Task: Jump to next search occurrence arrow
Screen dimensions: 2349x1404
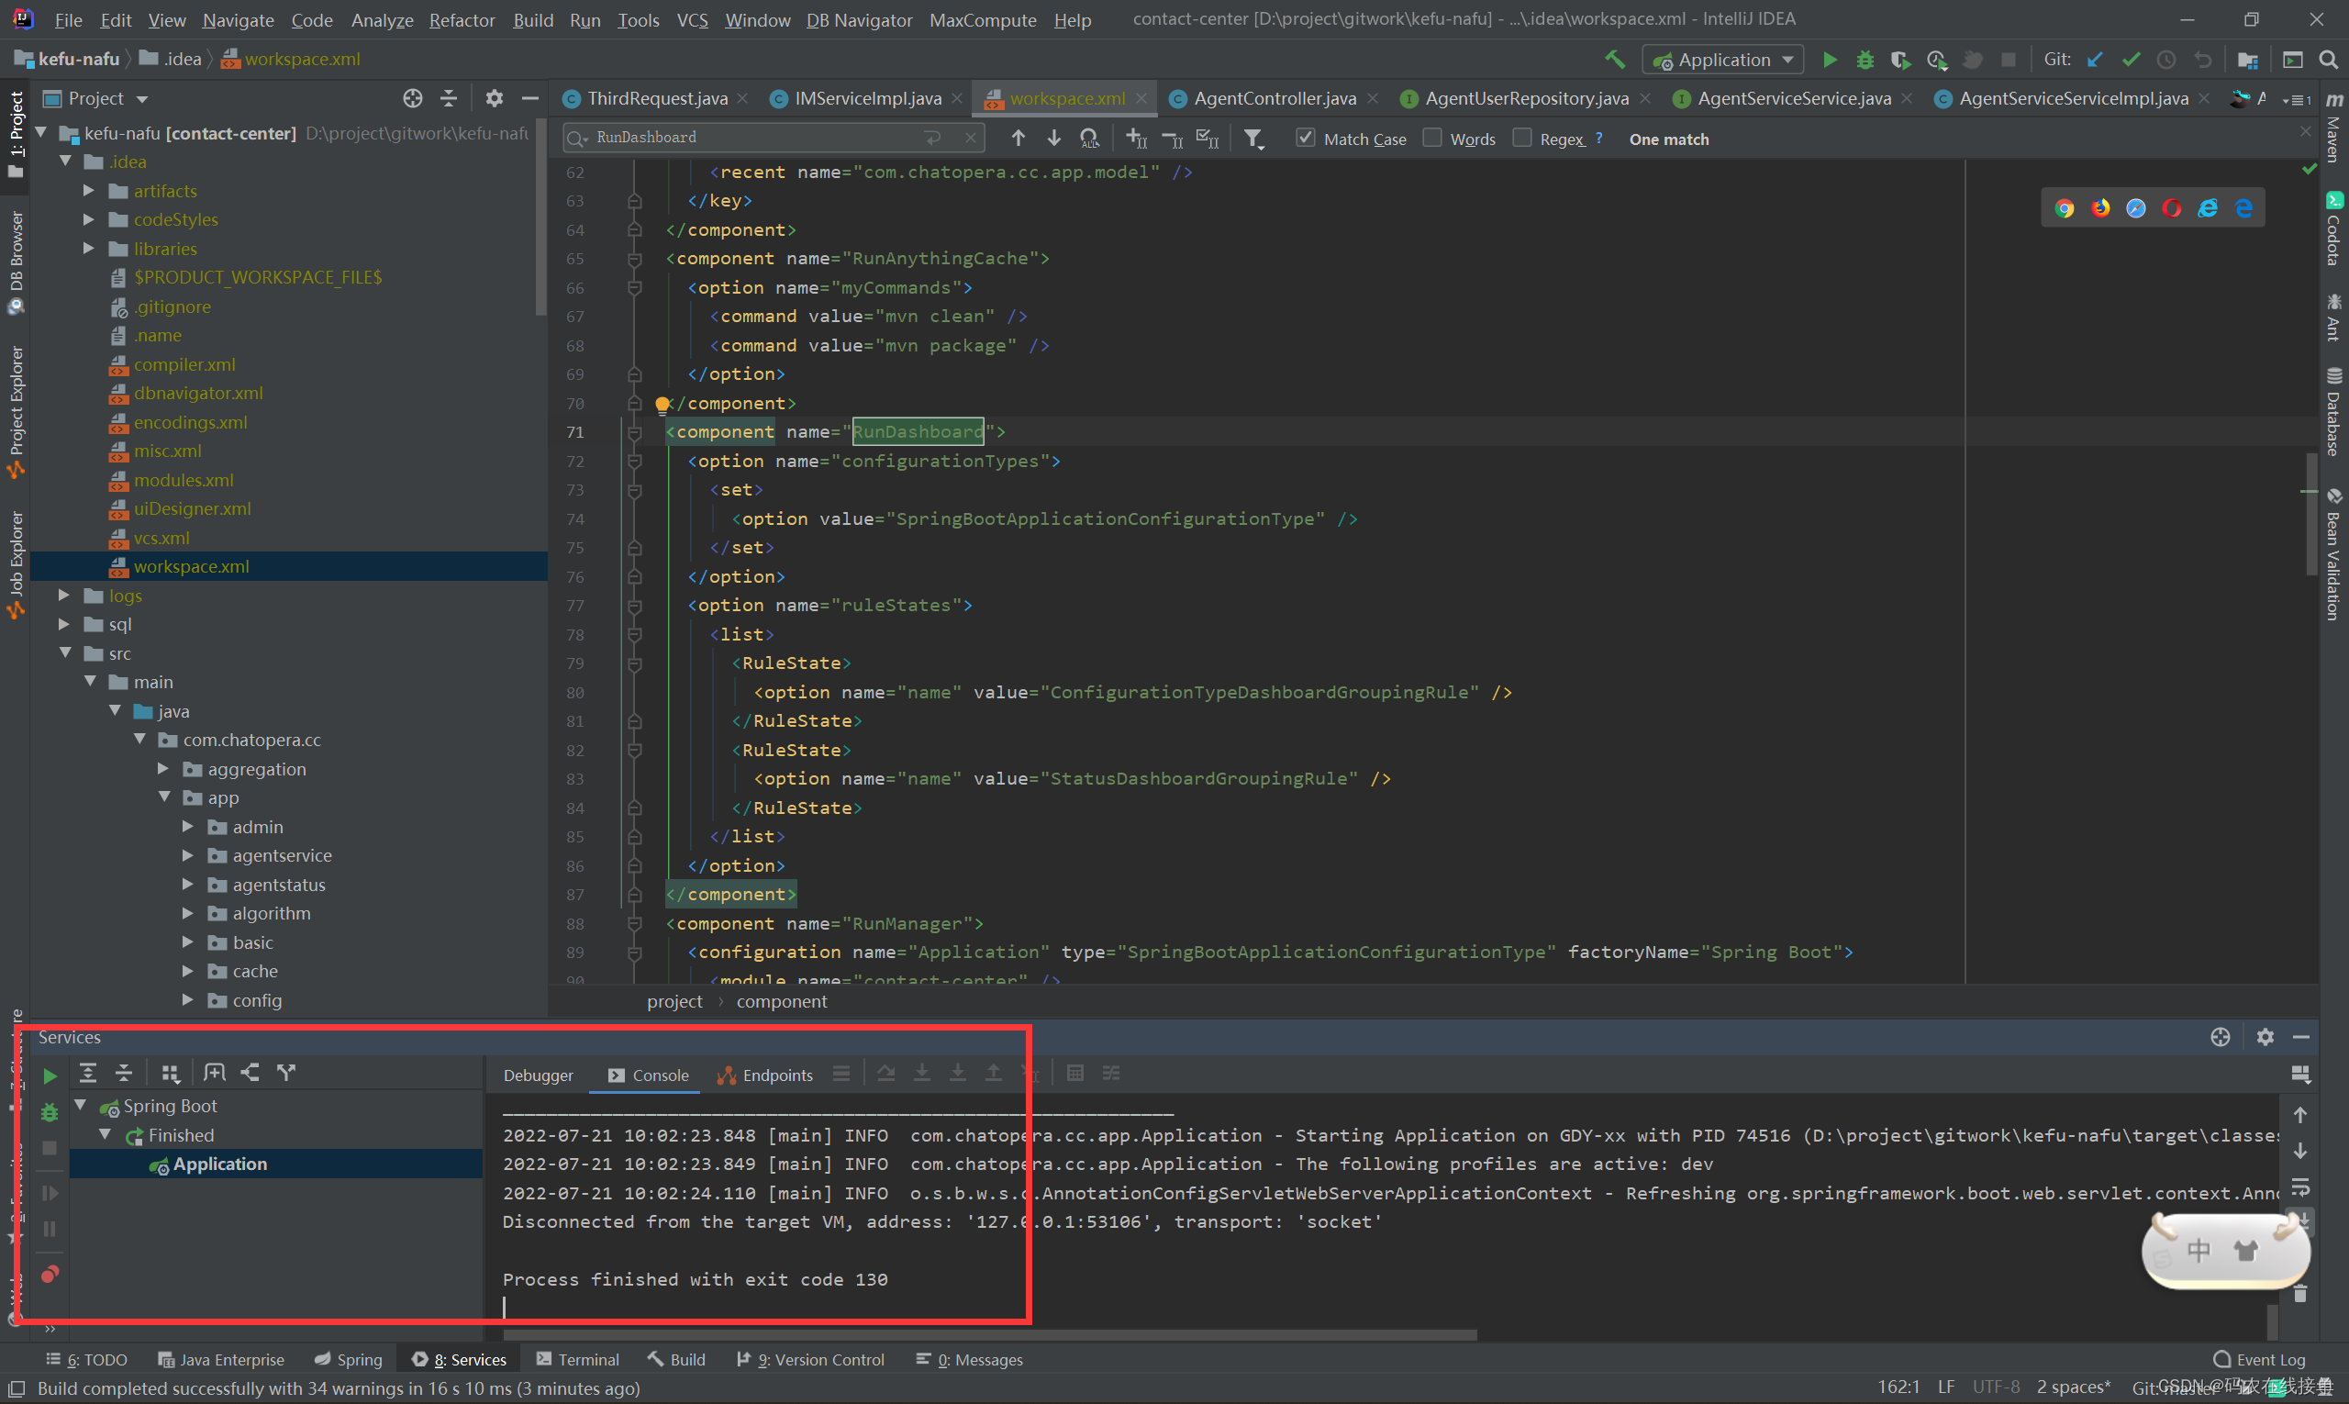Action: (x=1053, y=139)
